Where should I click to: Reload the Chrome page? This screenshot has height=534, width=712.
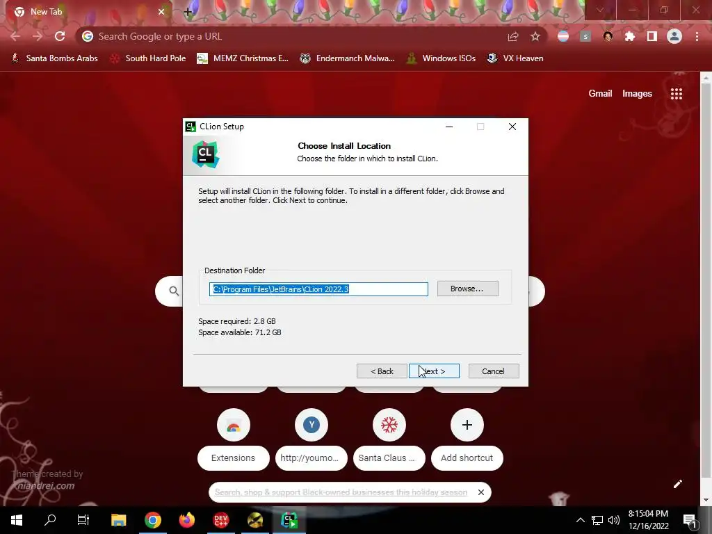tap(60, 36)
